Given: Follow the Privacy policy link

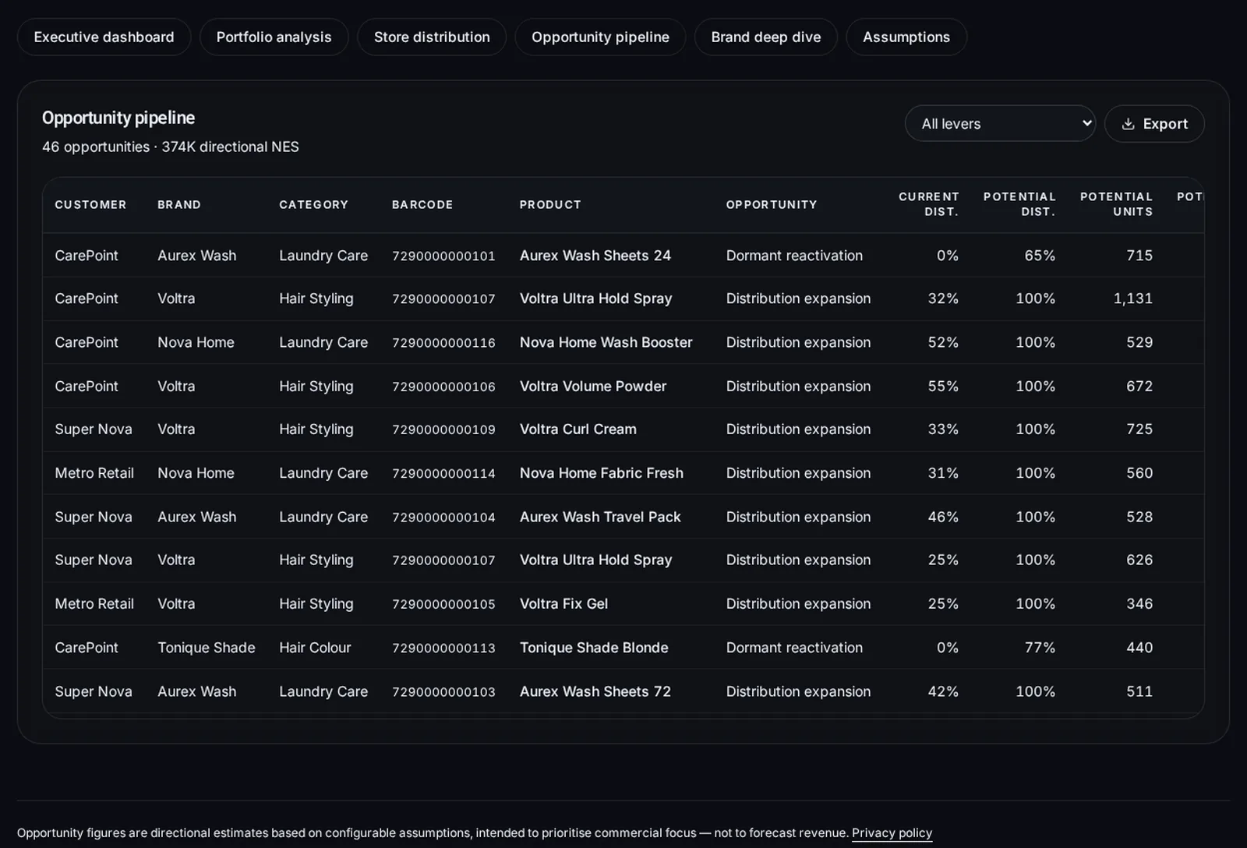Looking at the screenshot, I should coord(892,832).
